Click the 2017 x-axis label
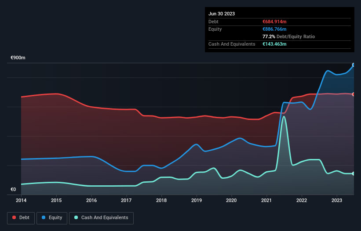The image size is (361, 231). pos(126,200)
